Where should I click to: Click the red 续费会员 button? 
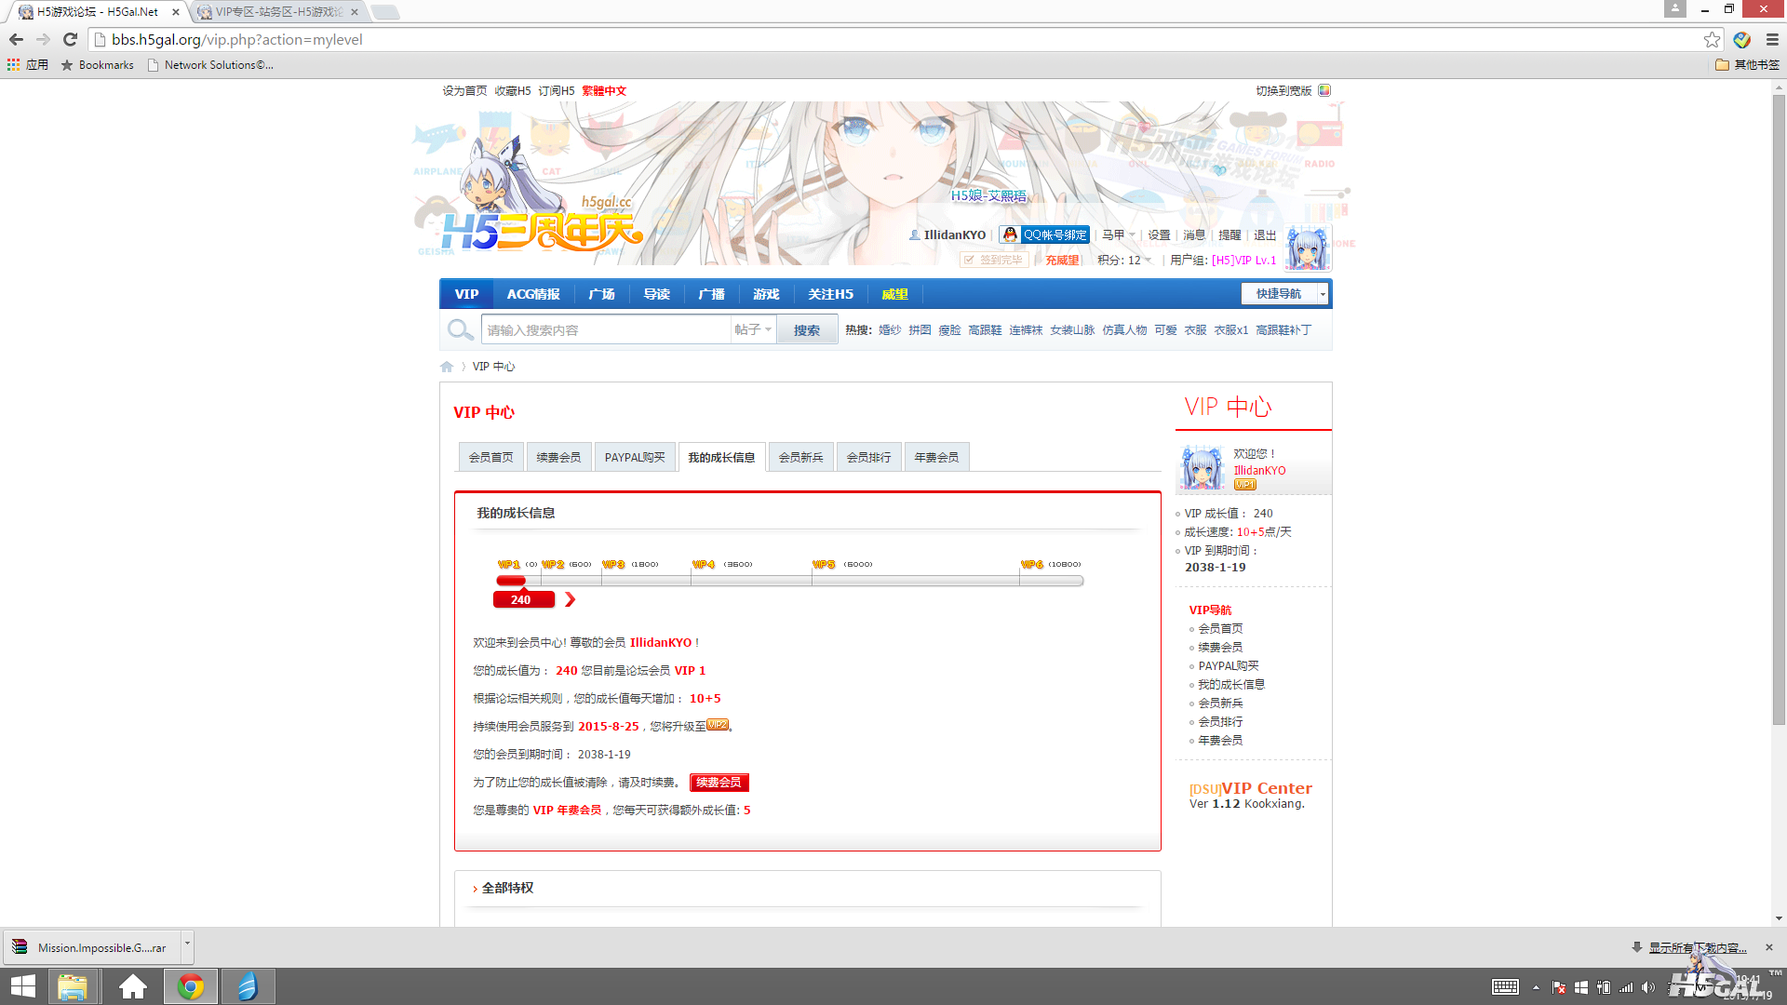pyautogui.click(x=719, y=783)
